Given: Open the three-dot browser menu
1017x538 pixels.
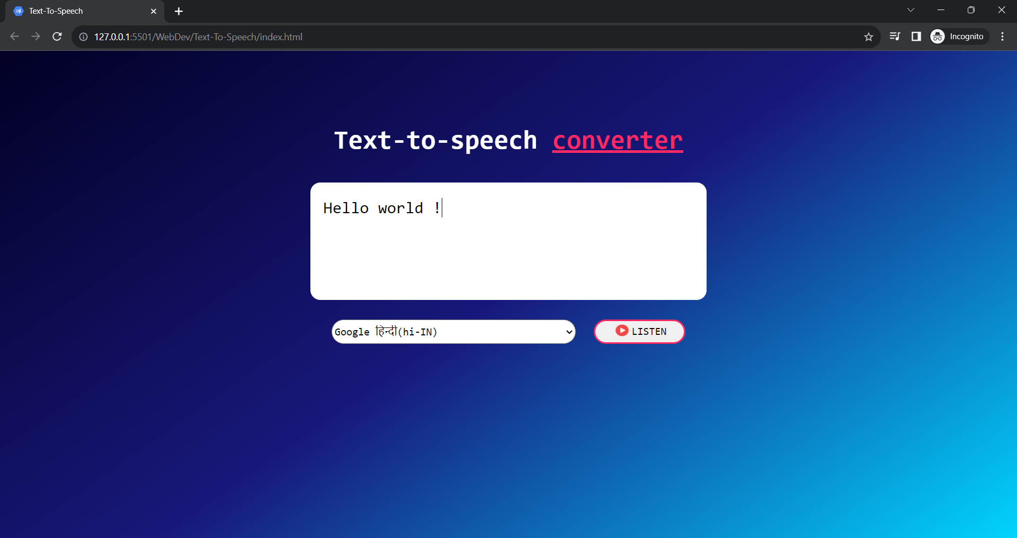Looking at the screenshot, I should coord(1003,37).
